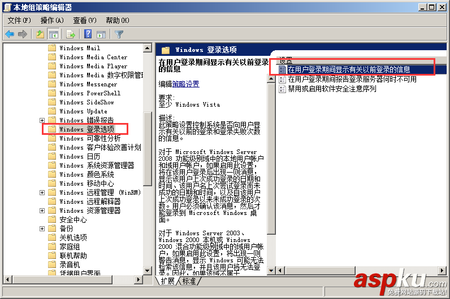
Task: Click the folder icon beside Windows Update
Action: tap(52, 111)
